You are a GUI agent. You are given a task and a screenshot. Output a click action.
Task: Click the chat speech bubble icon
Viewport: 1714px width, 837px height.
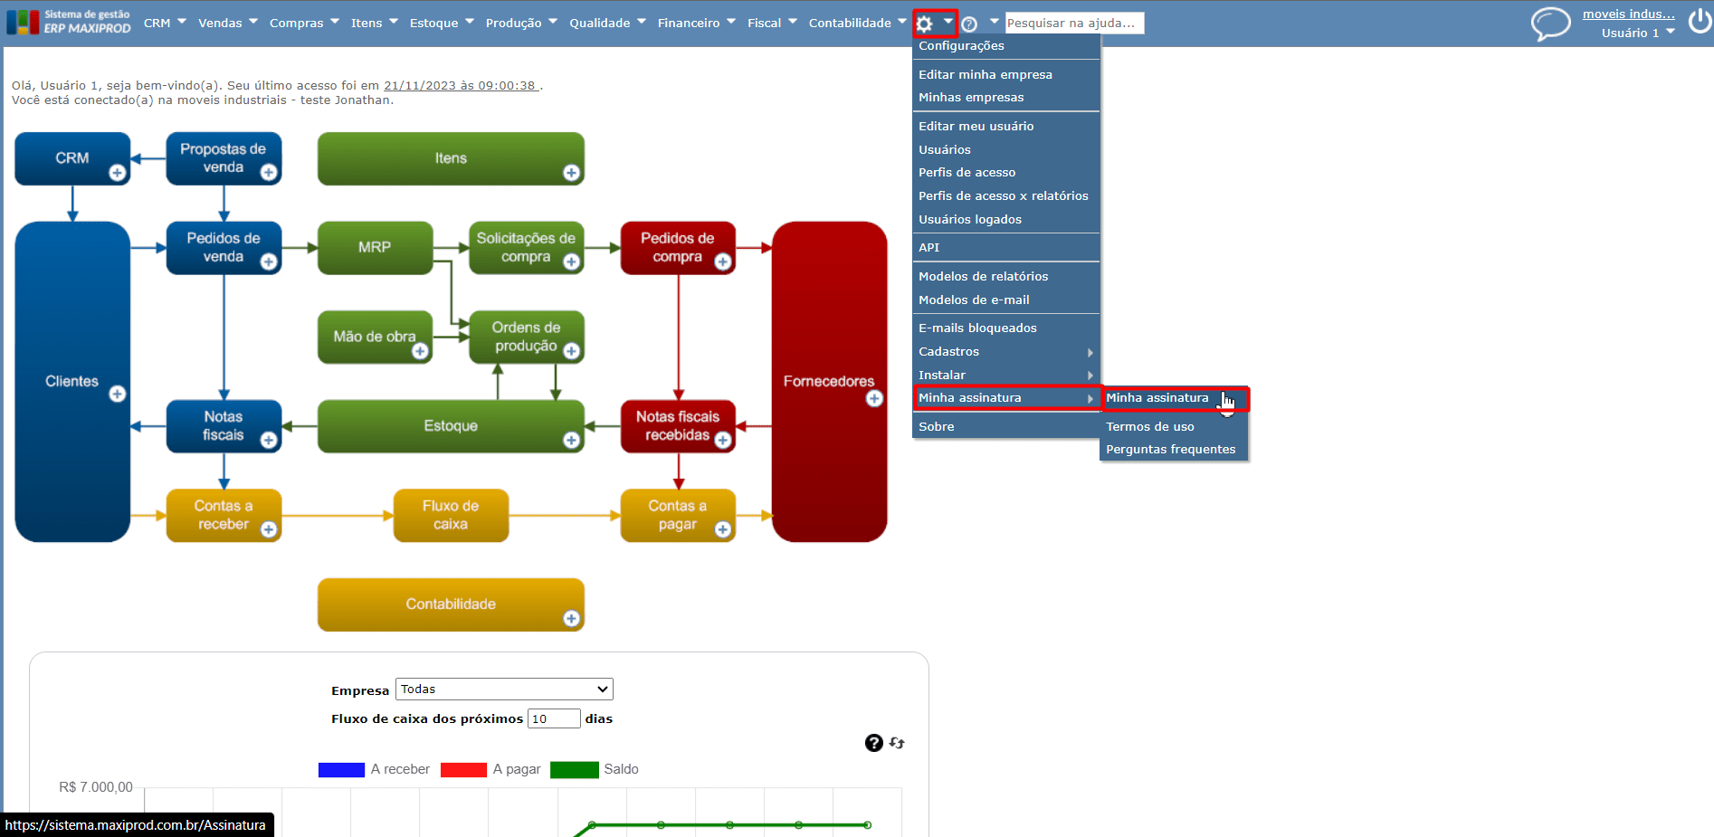(1550, 24)
